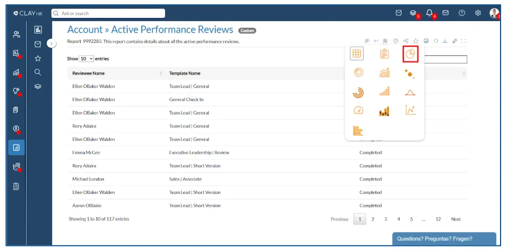
Task: Click the download icon in report toolbar
Action: pyautogui.click(x=445, y=41)
